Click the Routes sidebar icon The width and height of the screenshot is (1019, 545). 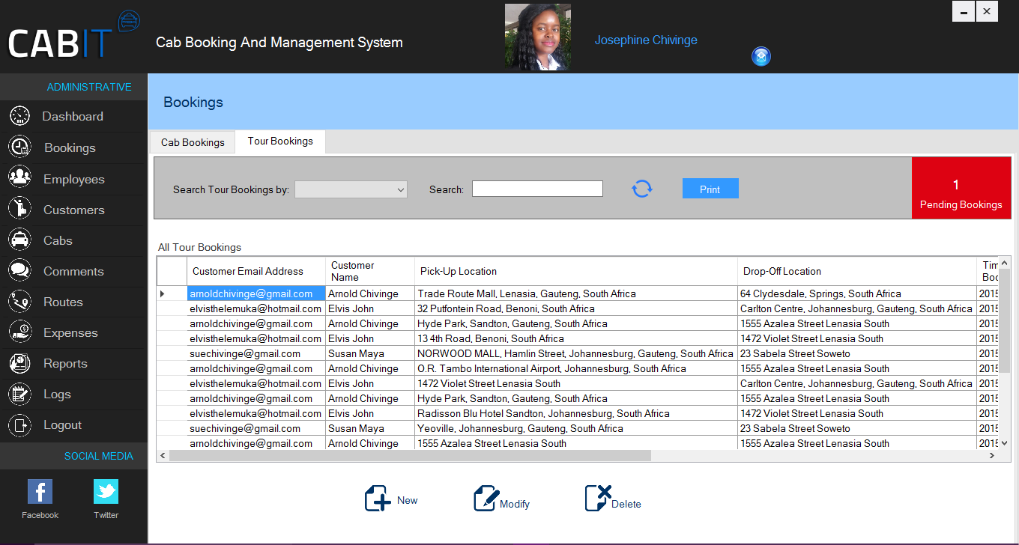point(19,301)
